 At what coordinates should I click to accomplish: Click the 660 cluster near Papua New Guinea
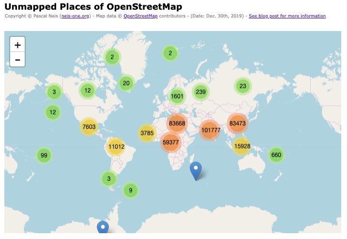pos(276,155)
